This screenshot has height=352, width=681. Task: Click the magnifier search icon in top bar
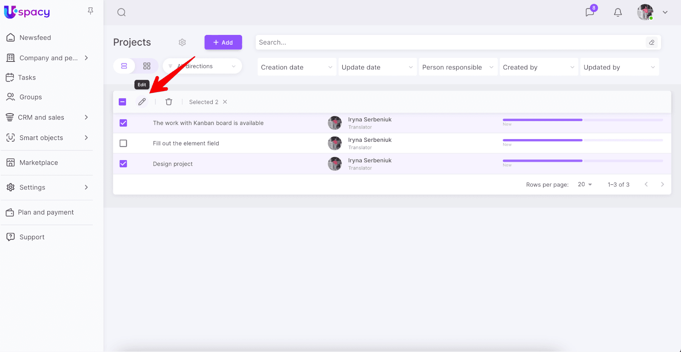tap(121, 12)
